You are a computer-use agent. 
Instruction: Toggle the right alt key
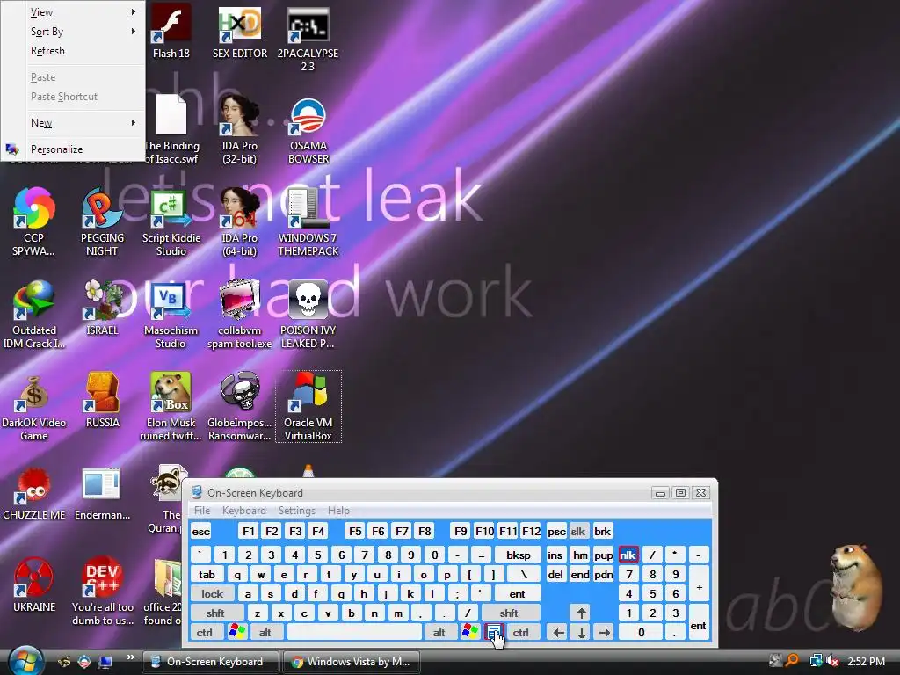(439, 633)
